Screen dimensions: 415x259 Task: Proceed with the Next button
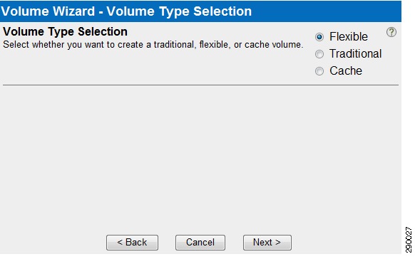[x=267, y=243]
